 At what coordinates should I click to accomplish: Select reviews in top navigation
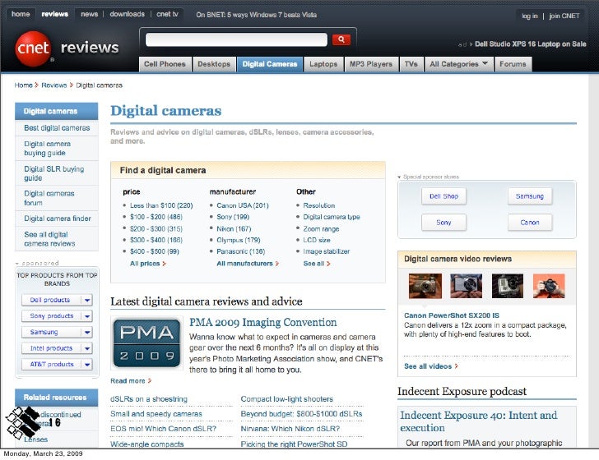click(x=54, y=14)
